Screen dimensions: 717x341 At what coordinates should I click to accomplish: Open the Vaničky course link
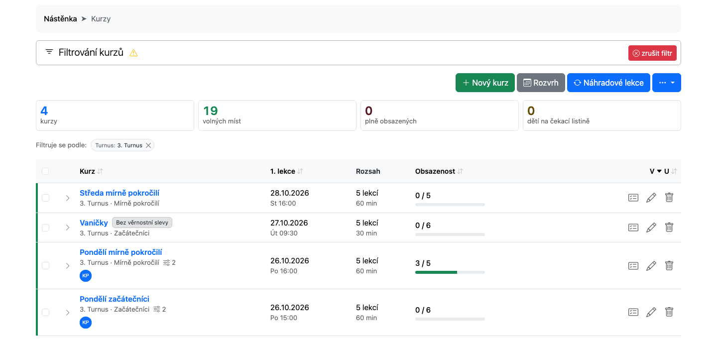point(94,223)
